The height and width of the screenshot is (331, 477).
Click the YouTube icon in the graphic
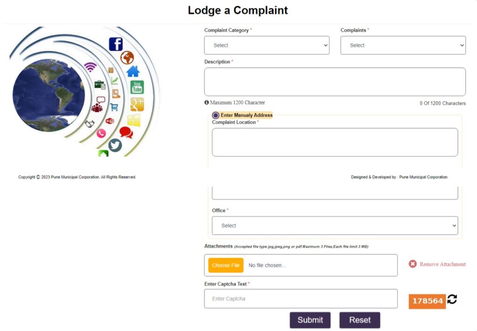(x=137, y=87)
